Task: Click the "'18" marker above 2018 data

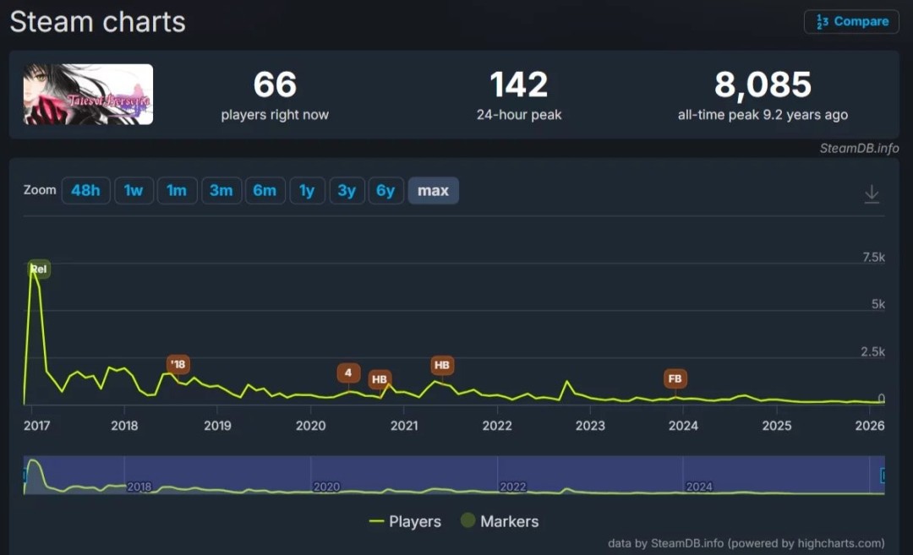Action: point(178,364)
